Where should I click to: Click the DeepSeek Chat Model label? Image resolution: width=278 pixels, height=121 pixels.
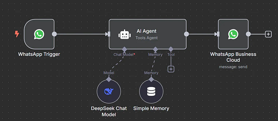tap(109, 111)
